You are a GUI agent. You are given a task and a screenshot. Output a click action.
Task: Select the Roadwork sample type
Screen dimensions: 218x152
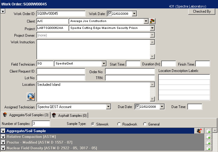[x=119, y=124]
